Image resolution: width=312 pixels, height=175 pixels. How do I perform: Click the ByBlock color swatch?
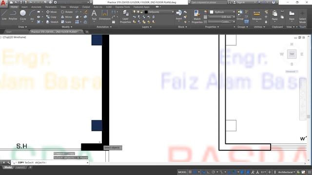[212, 12]
